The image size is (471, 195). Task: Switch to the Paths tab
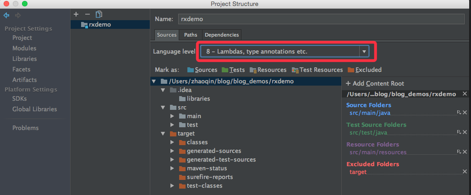point(191,35)
